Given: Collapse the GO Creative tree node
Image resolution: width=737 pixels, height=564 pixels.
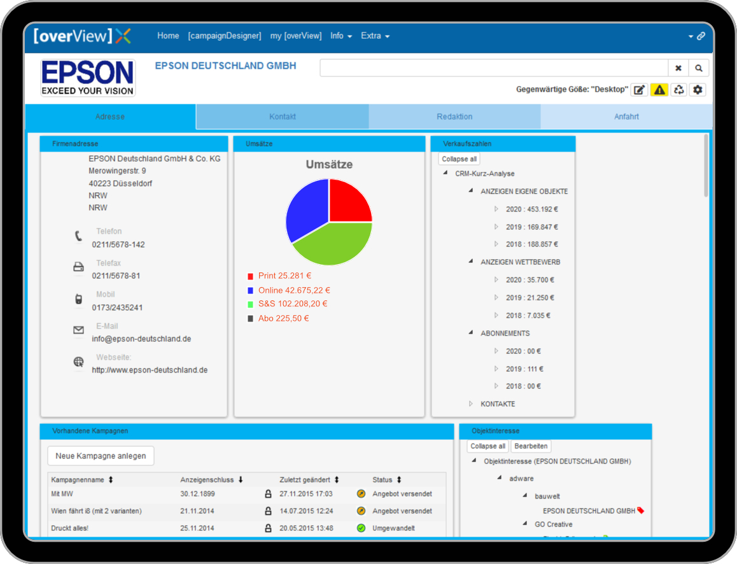Looking at the screenshot, I should click(524, 524).
